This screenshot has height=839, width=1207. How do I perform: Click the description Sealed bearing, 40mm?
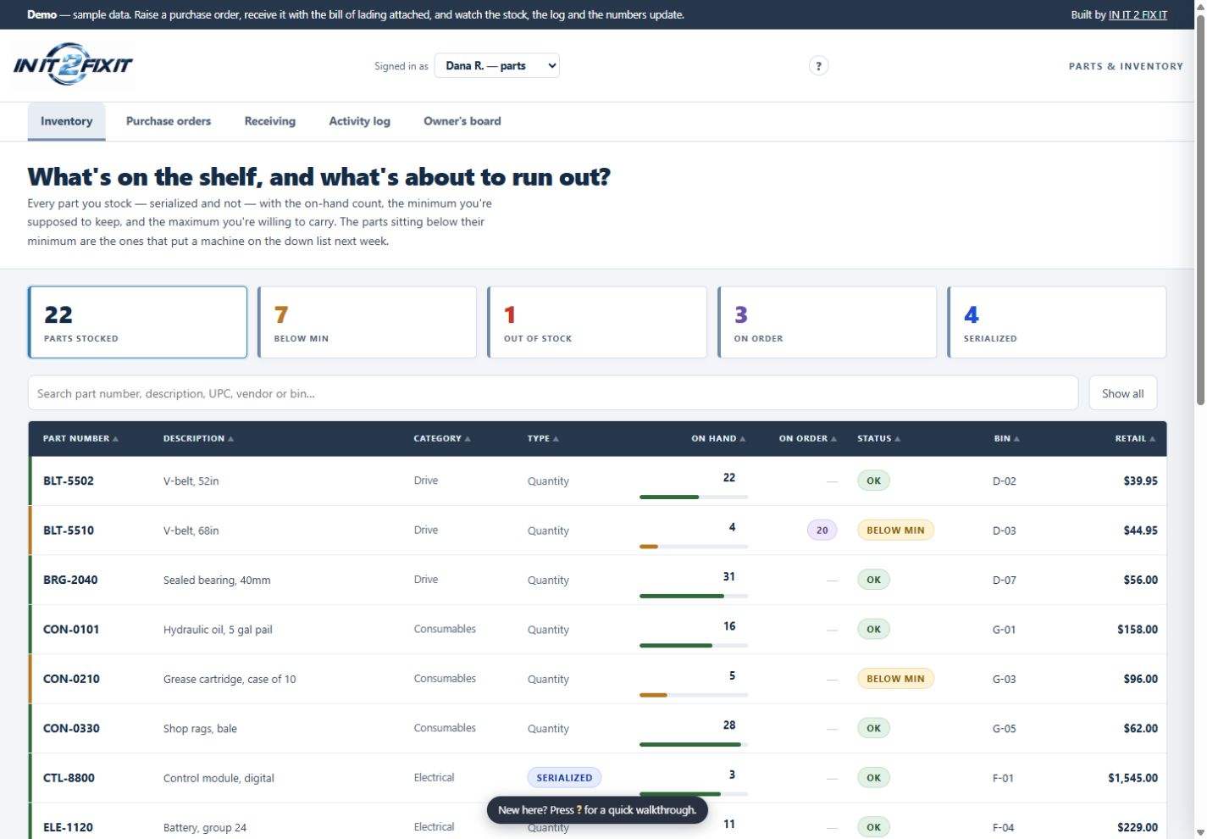(x=217, y=581)
